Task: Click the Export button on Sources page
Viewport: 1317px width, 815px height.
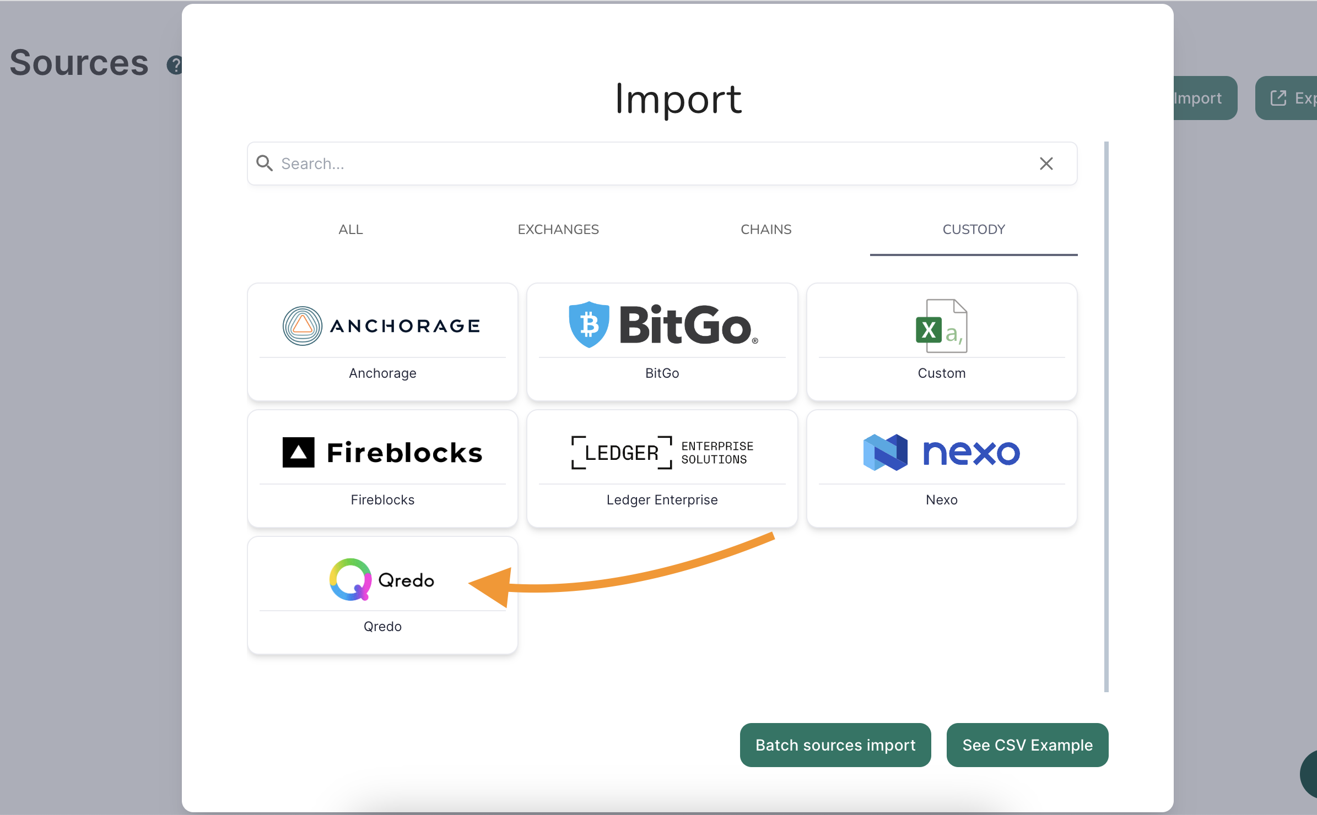Action: [1287, 98]
